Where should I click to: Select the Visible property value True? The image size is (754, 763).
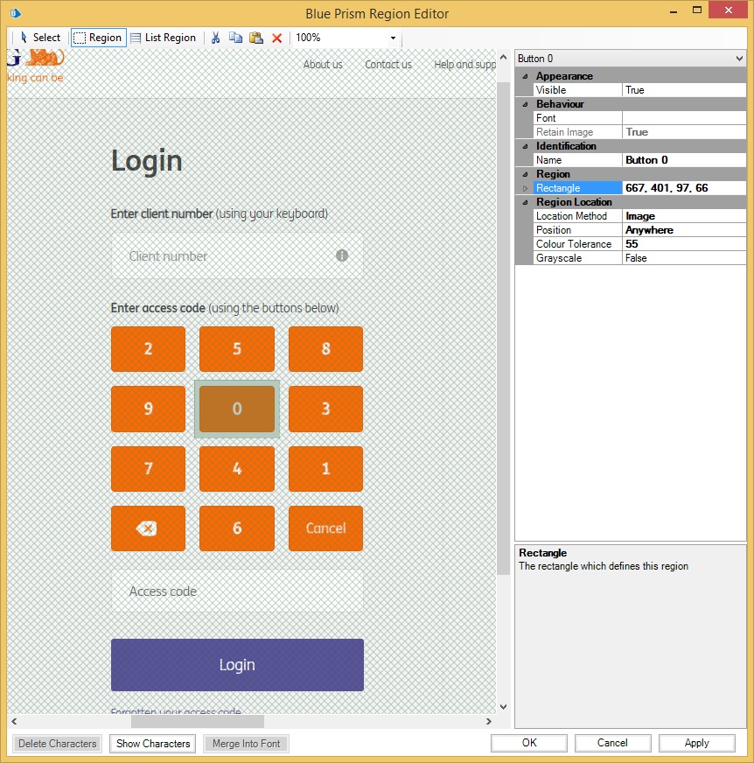[683, 90]
